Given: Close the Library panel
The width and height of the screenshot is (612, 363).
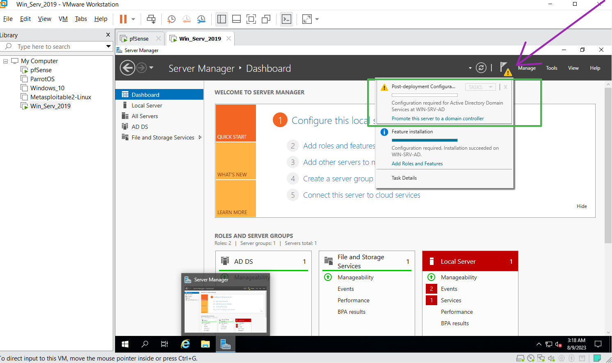Looking at the screenshot, I should coord(108,35).
